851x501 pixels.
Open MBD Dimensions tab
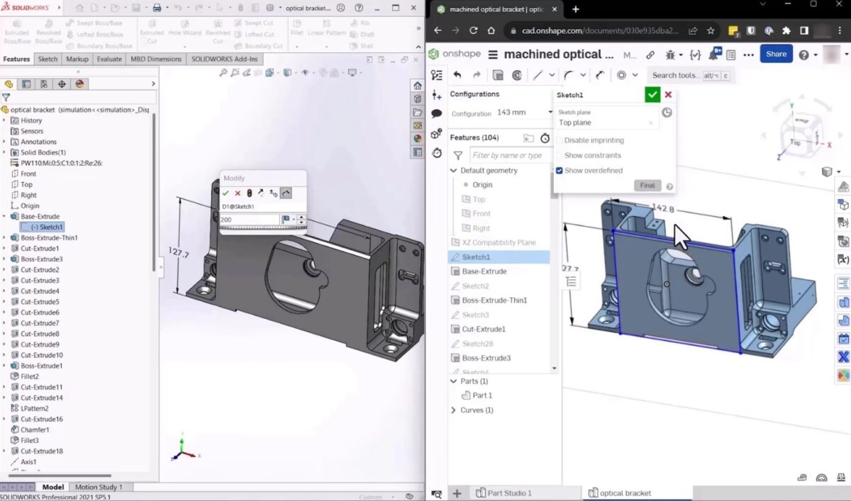pos(157,59)
